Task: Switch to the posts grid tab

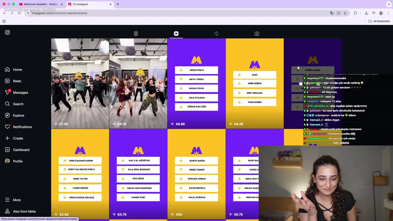Action: click(136, 34)
